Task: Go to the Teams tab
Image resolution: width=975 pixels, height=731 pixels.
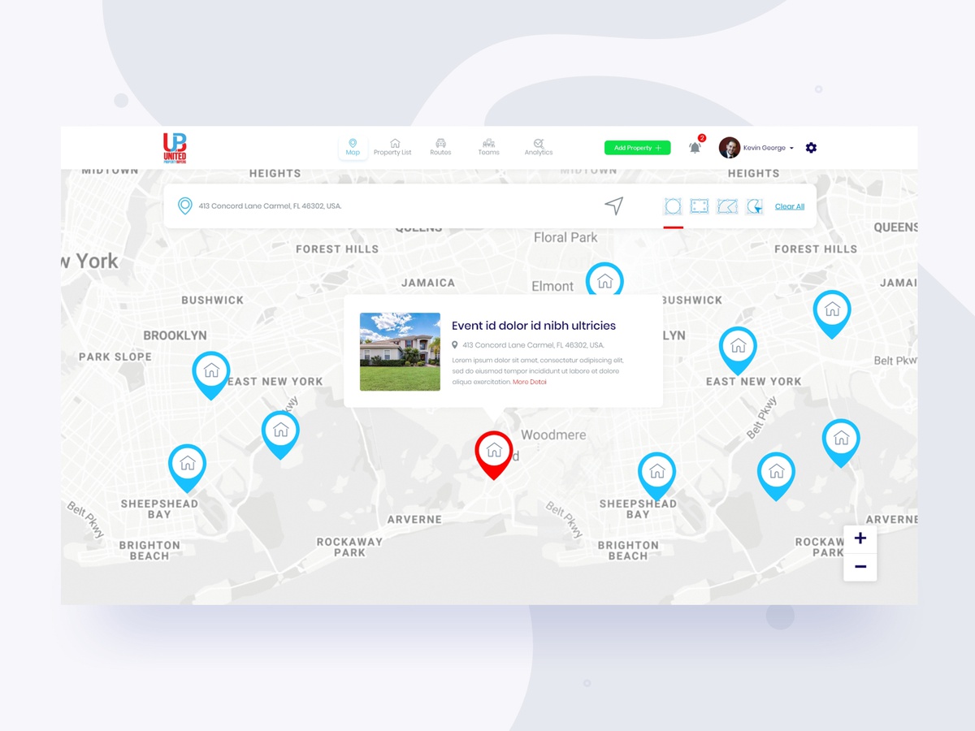Action: click(x=488, y=147)
